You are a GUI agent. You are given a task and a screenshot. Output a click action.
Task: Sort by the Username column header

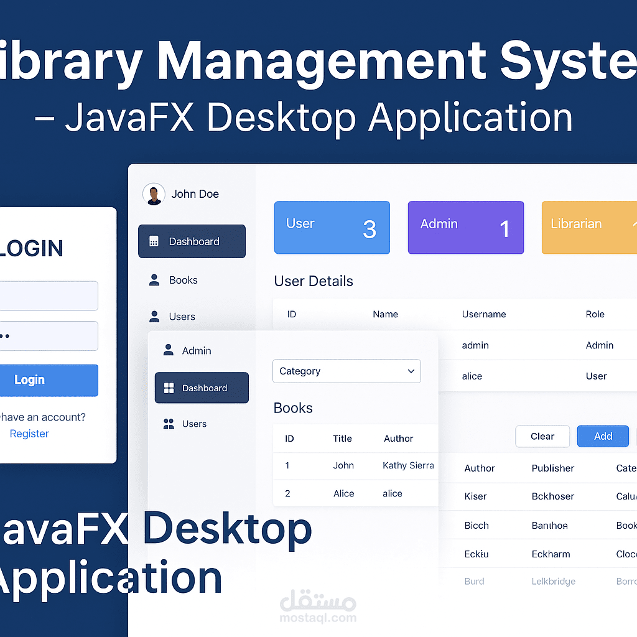point(484,314)
